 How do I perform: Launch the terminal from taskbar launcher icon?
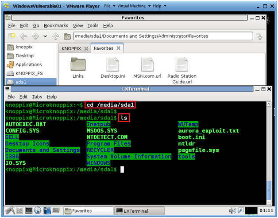coord(28,211)
